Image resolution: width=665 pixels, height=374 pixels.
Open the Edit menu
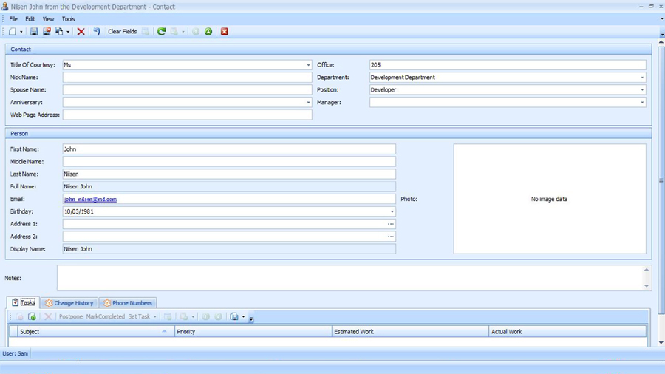pyautogui.click(x=30, y=19)
